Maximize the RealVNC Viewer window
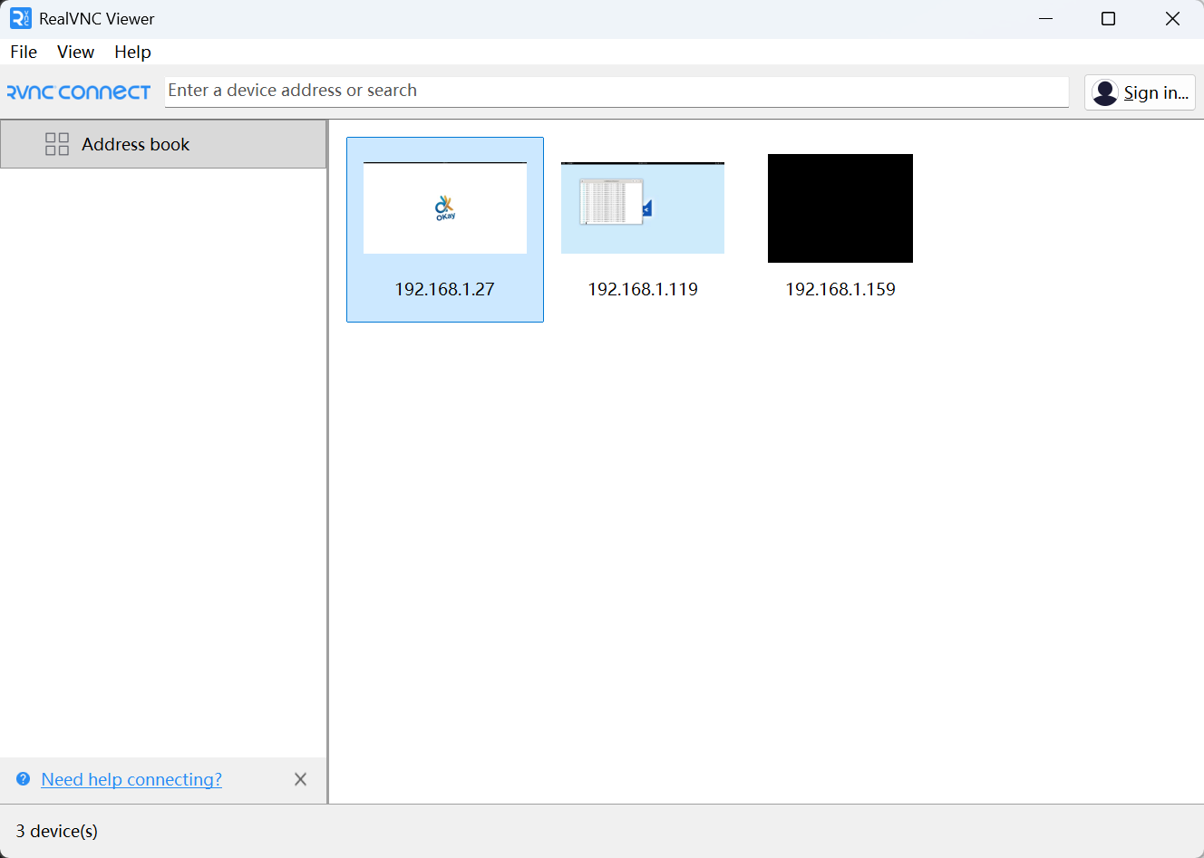Screen dimensions: 1204x858 coord(1108,18)
